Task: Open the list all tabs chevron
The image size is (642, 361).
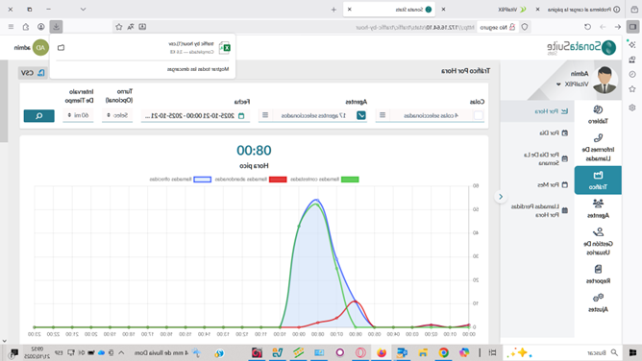Action: click(x=83, y=9)
